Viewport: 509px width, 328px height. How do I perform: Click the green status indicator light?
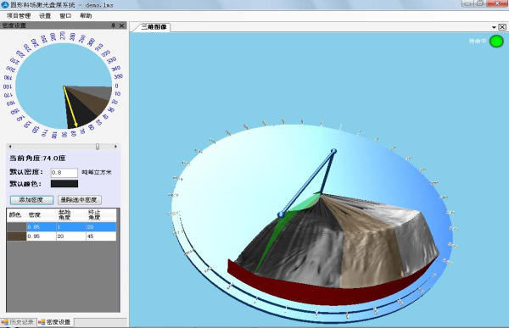coord(496,42)
